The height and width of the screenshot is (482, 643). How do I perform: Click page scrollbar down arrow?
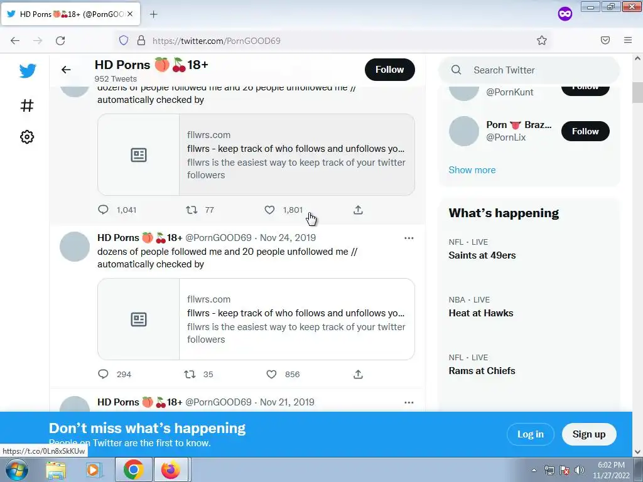click(x=637, y=452)
